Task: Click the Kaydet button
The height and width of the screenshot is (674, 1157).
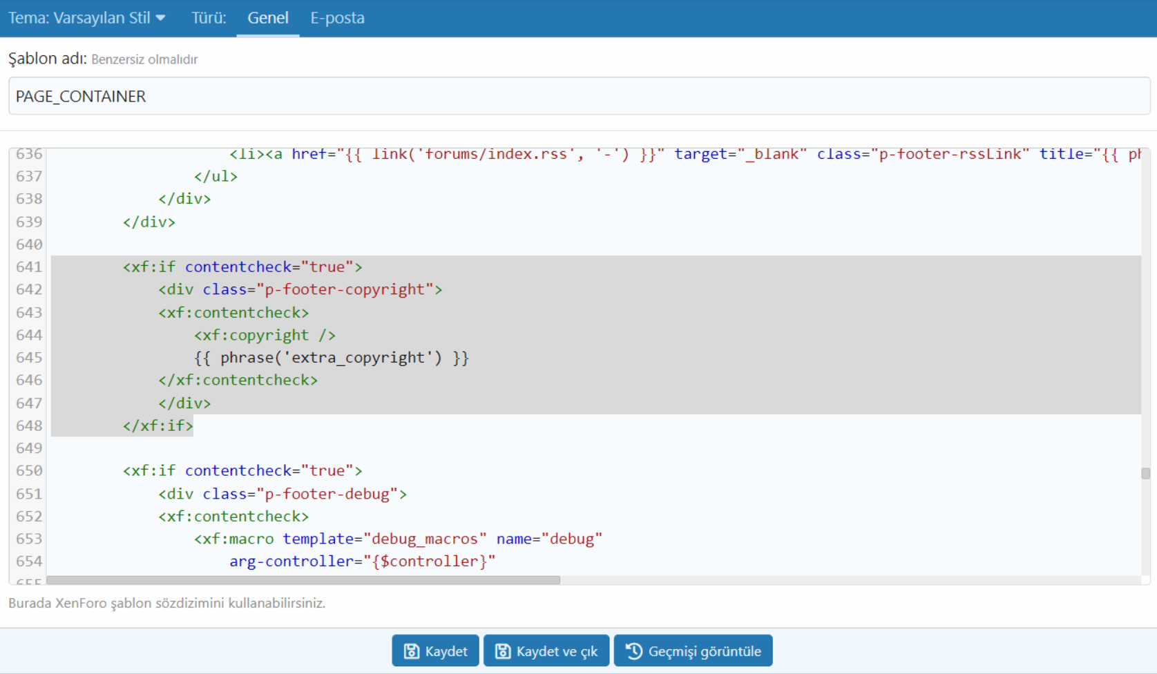Action: point(435,651)
